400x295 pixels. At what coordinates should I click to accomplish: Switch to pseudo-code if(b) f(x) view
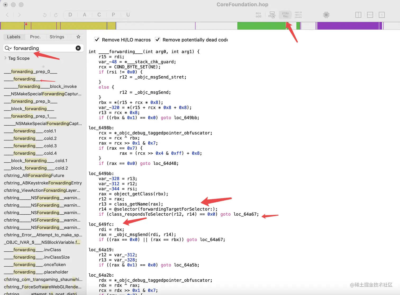click(x=285, y=15)
